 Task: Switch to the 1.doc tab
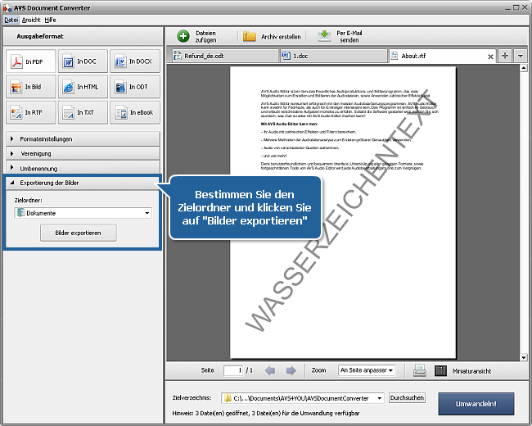[x=333, y=56]
